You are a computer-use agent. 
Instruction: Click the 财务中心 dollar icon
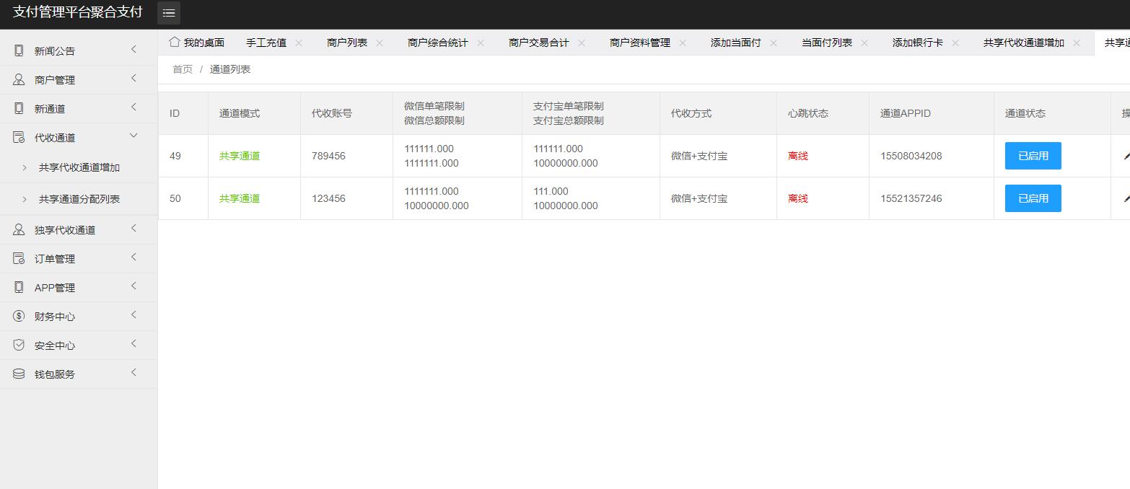(x=19, y=316)
